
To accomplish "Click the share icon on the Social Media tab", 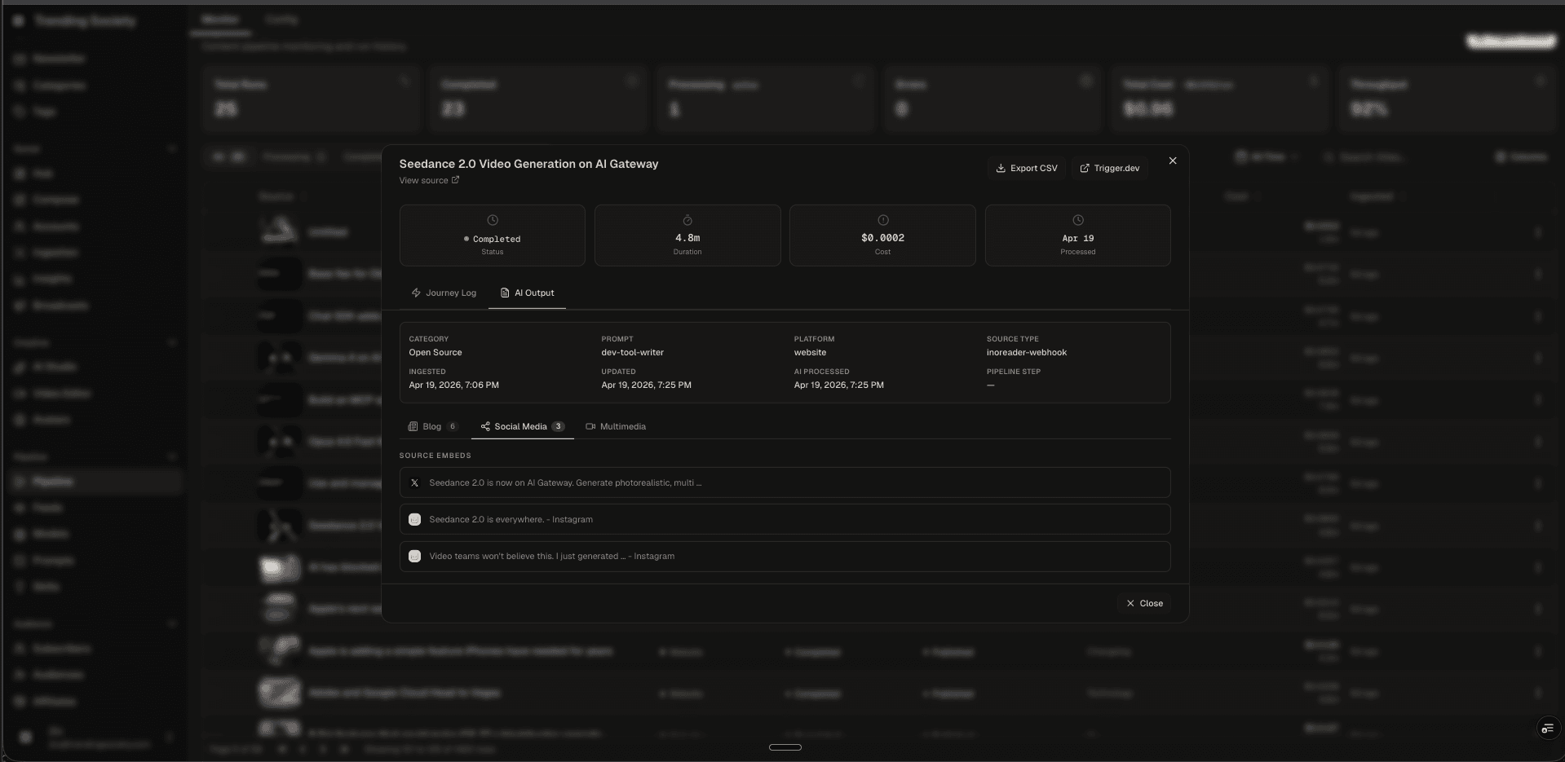I will [484, 426].
